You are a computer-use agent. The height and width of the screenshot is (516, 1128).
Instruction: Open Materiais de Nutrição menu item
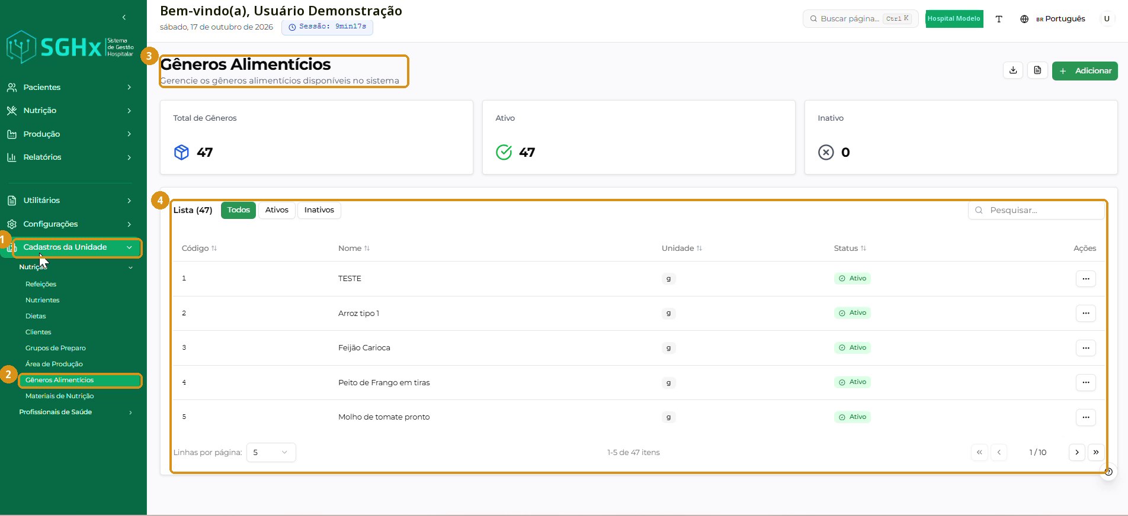coord(60,396)
